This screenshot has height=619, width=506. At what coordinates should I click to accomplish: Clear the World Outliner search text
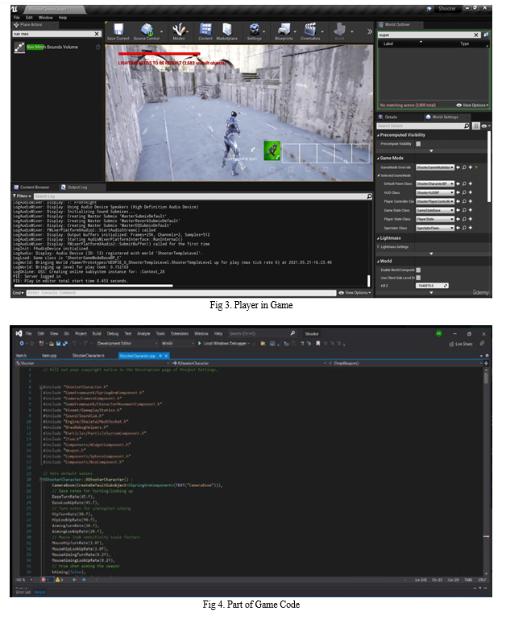coord(476,35)
